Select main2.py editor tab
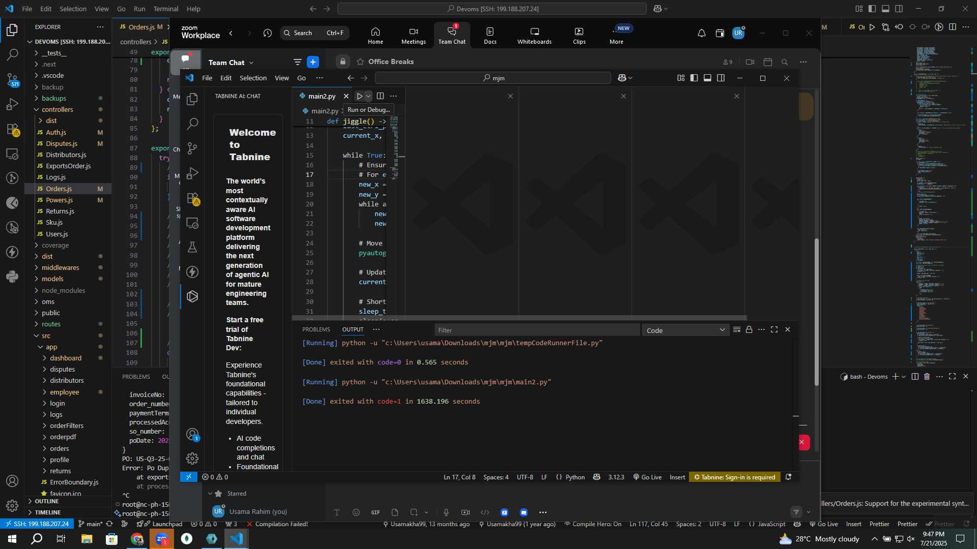Screen dimensions: 977x549 pyautogui.click(x=322, y=96)
